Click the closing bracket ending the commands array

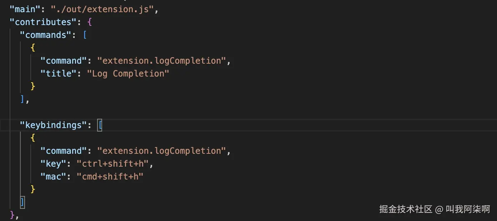tap(22, 99)
